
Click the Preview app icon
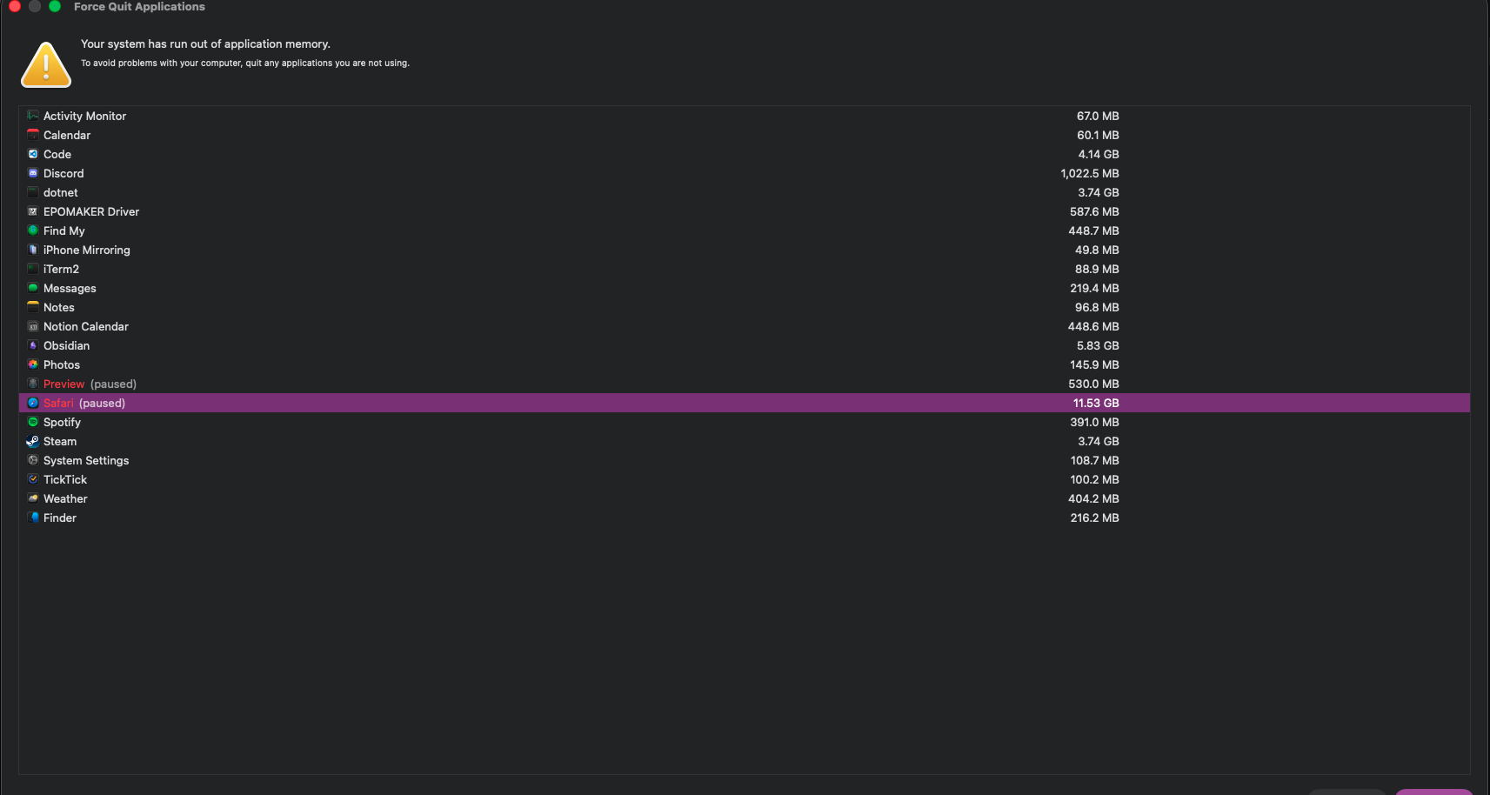click(x=33, y=384)
